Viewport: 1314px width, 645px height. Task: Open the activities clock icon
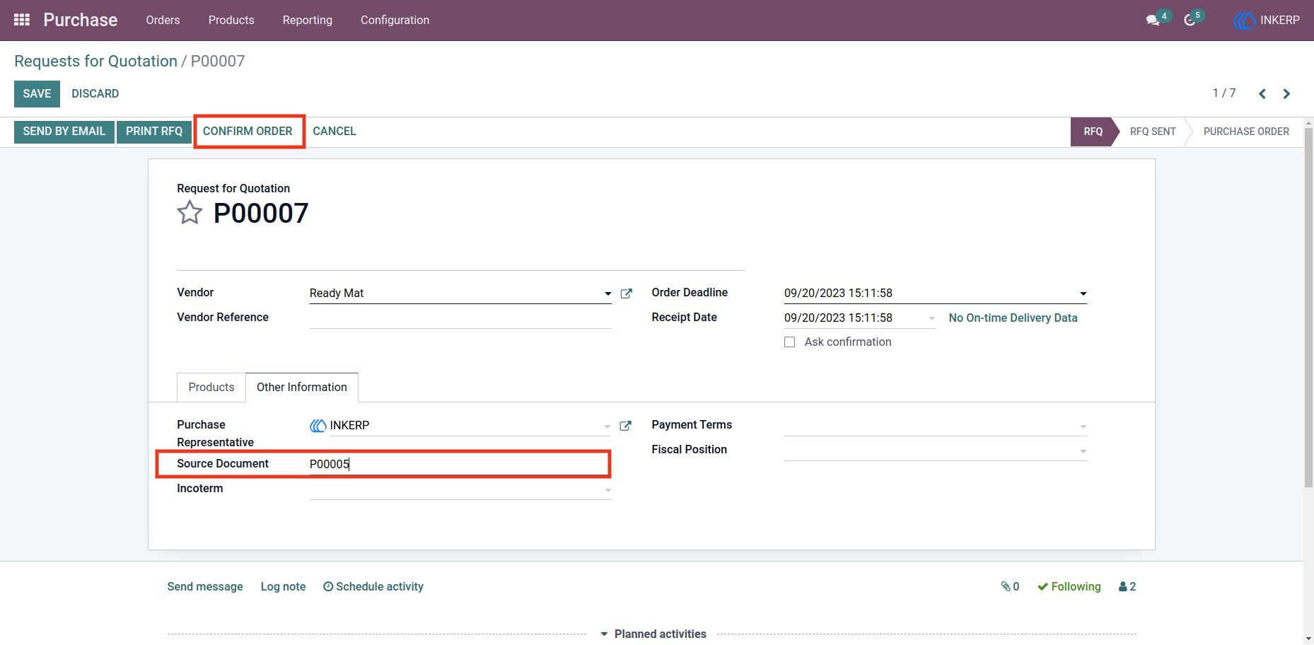coord(1190,20)
